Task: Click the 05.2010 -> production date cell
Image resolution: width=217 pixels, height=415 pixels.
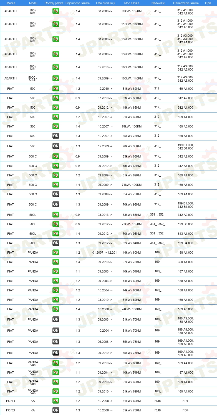Action: 105,67
